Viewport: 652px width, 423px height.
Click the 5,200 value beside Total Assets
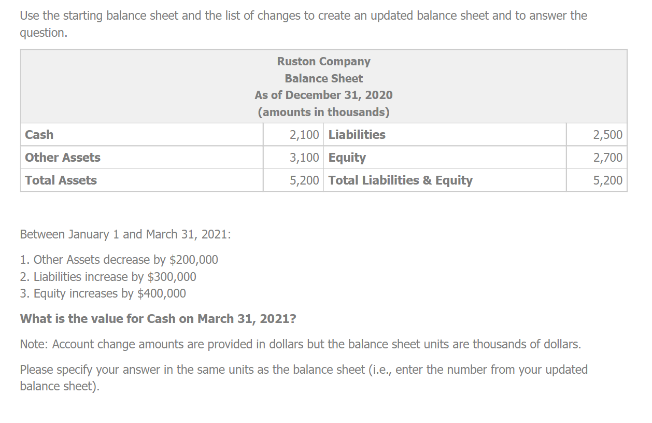[x=304, y=180]
